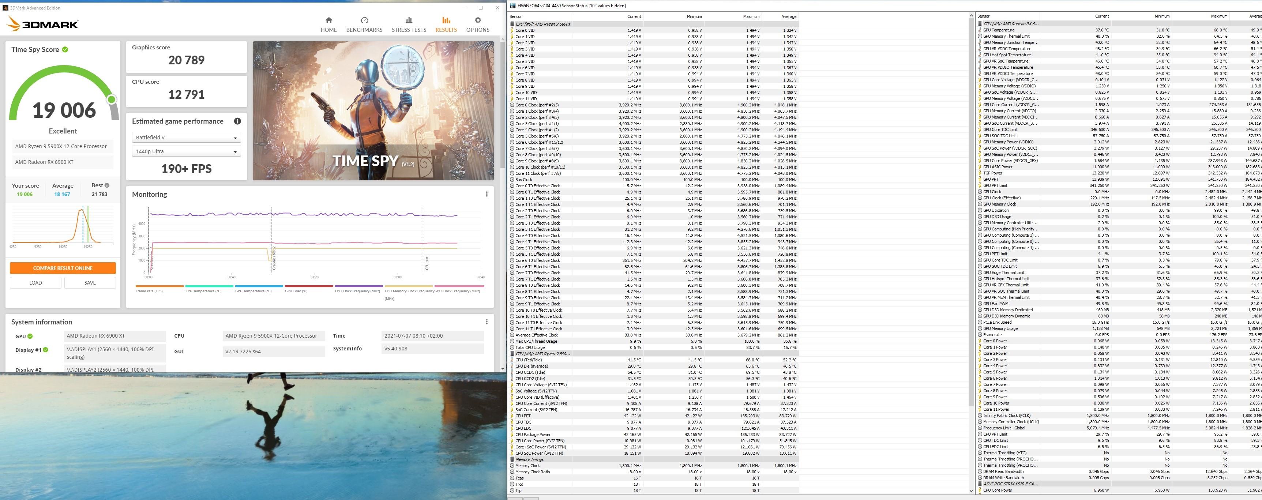Select the CPU Core Voltage (SVI2 TFN) row

click(x=654, y=385)
